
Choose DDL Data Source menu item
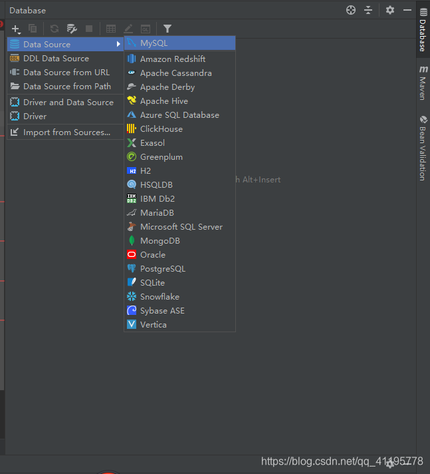point(65,59)
